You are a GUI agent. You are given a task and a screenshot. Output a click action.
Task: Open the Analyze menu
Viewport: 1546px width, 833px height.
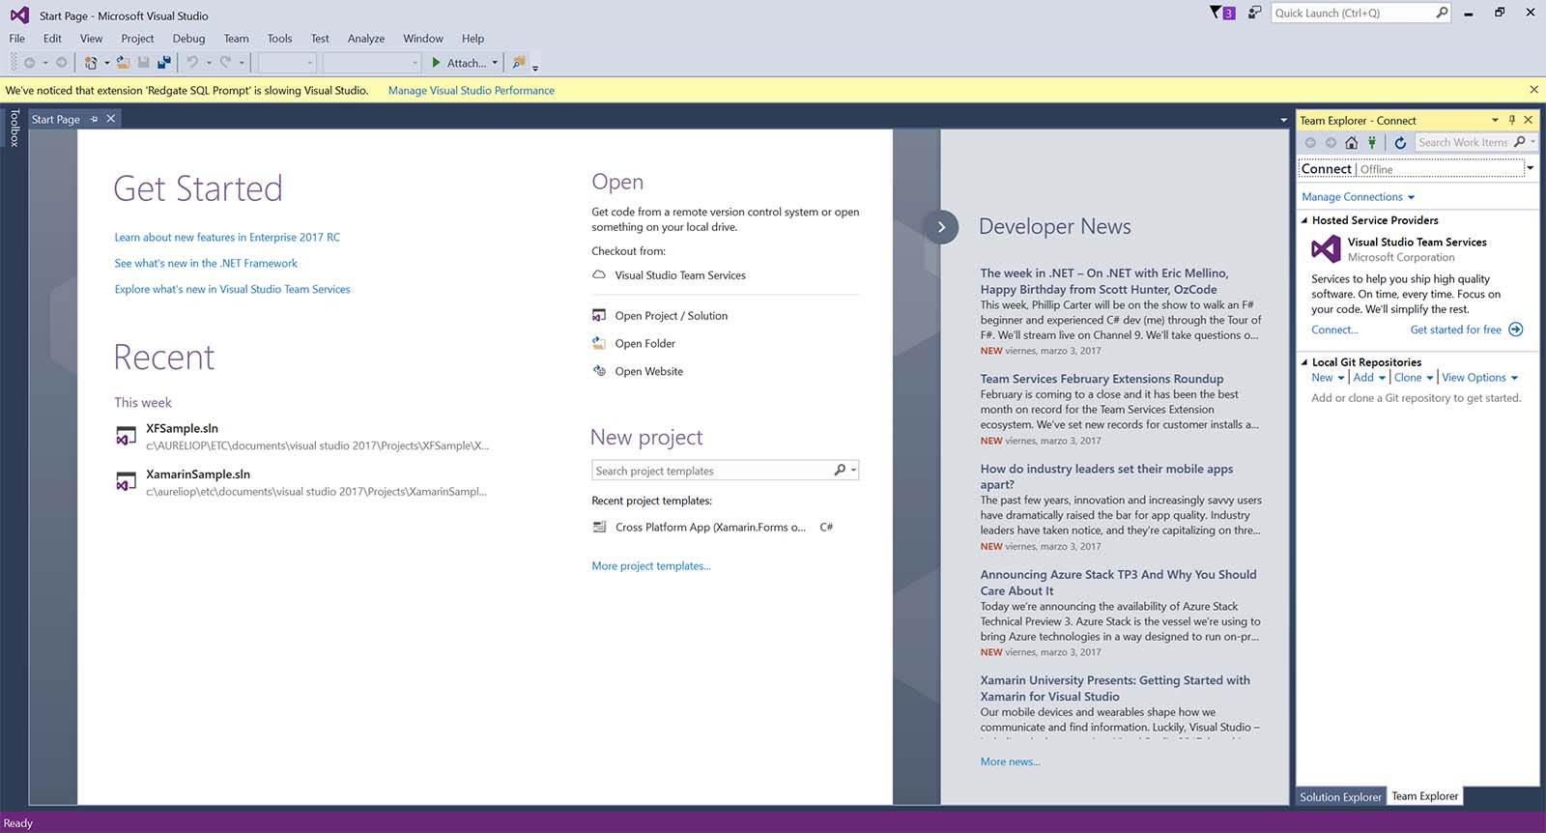(x=366, y=39)
